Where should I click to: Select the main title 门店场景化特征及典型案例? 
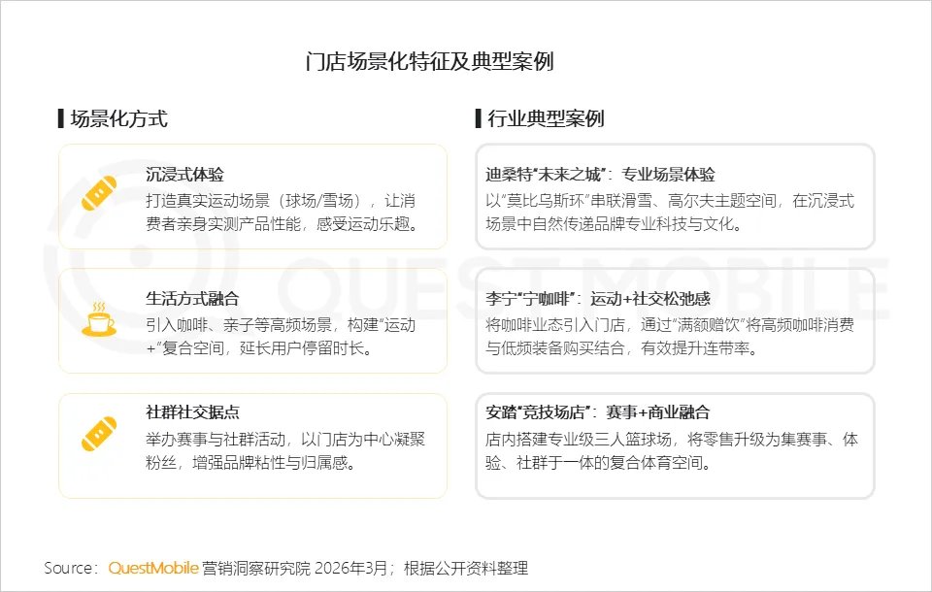(x=429, y=62)
